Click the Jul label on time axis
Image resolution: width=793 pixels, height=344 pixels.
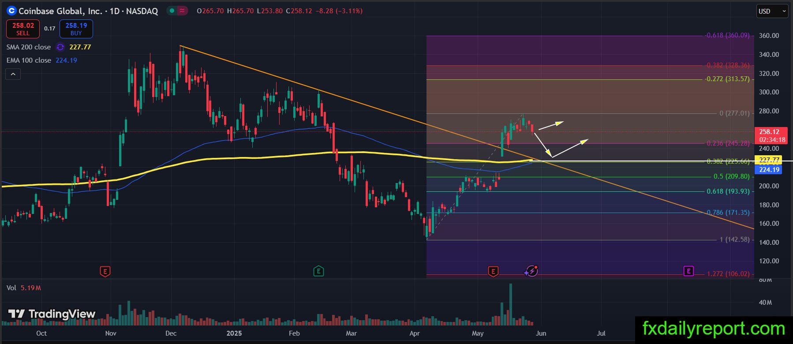[x=601, y=333]
